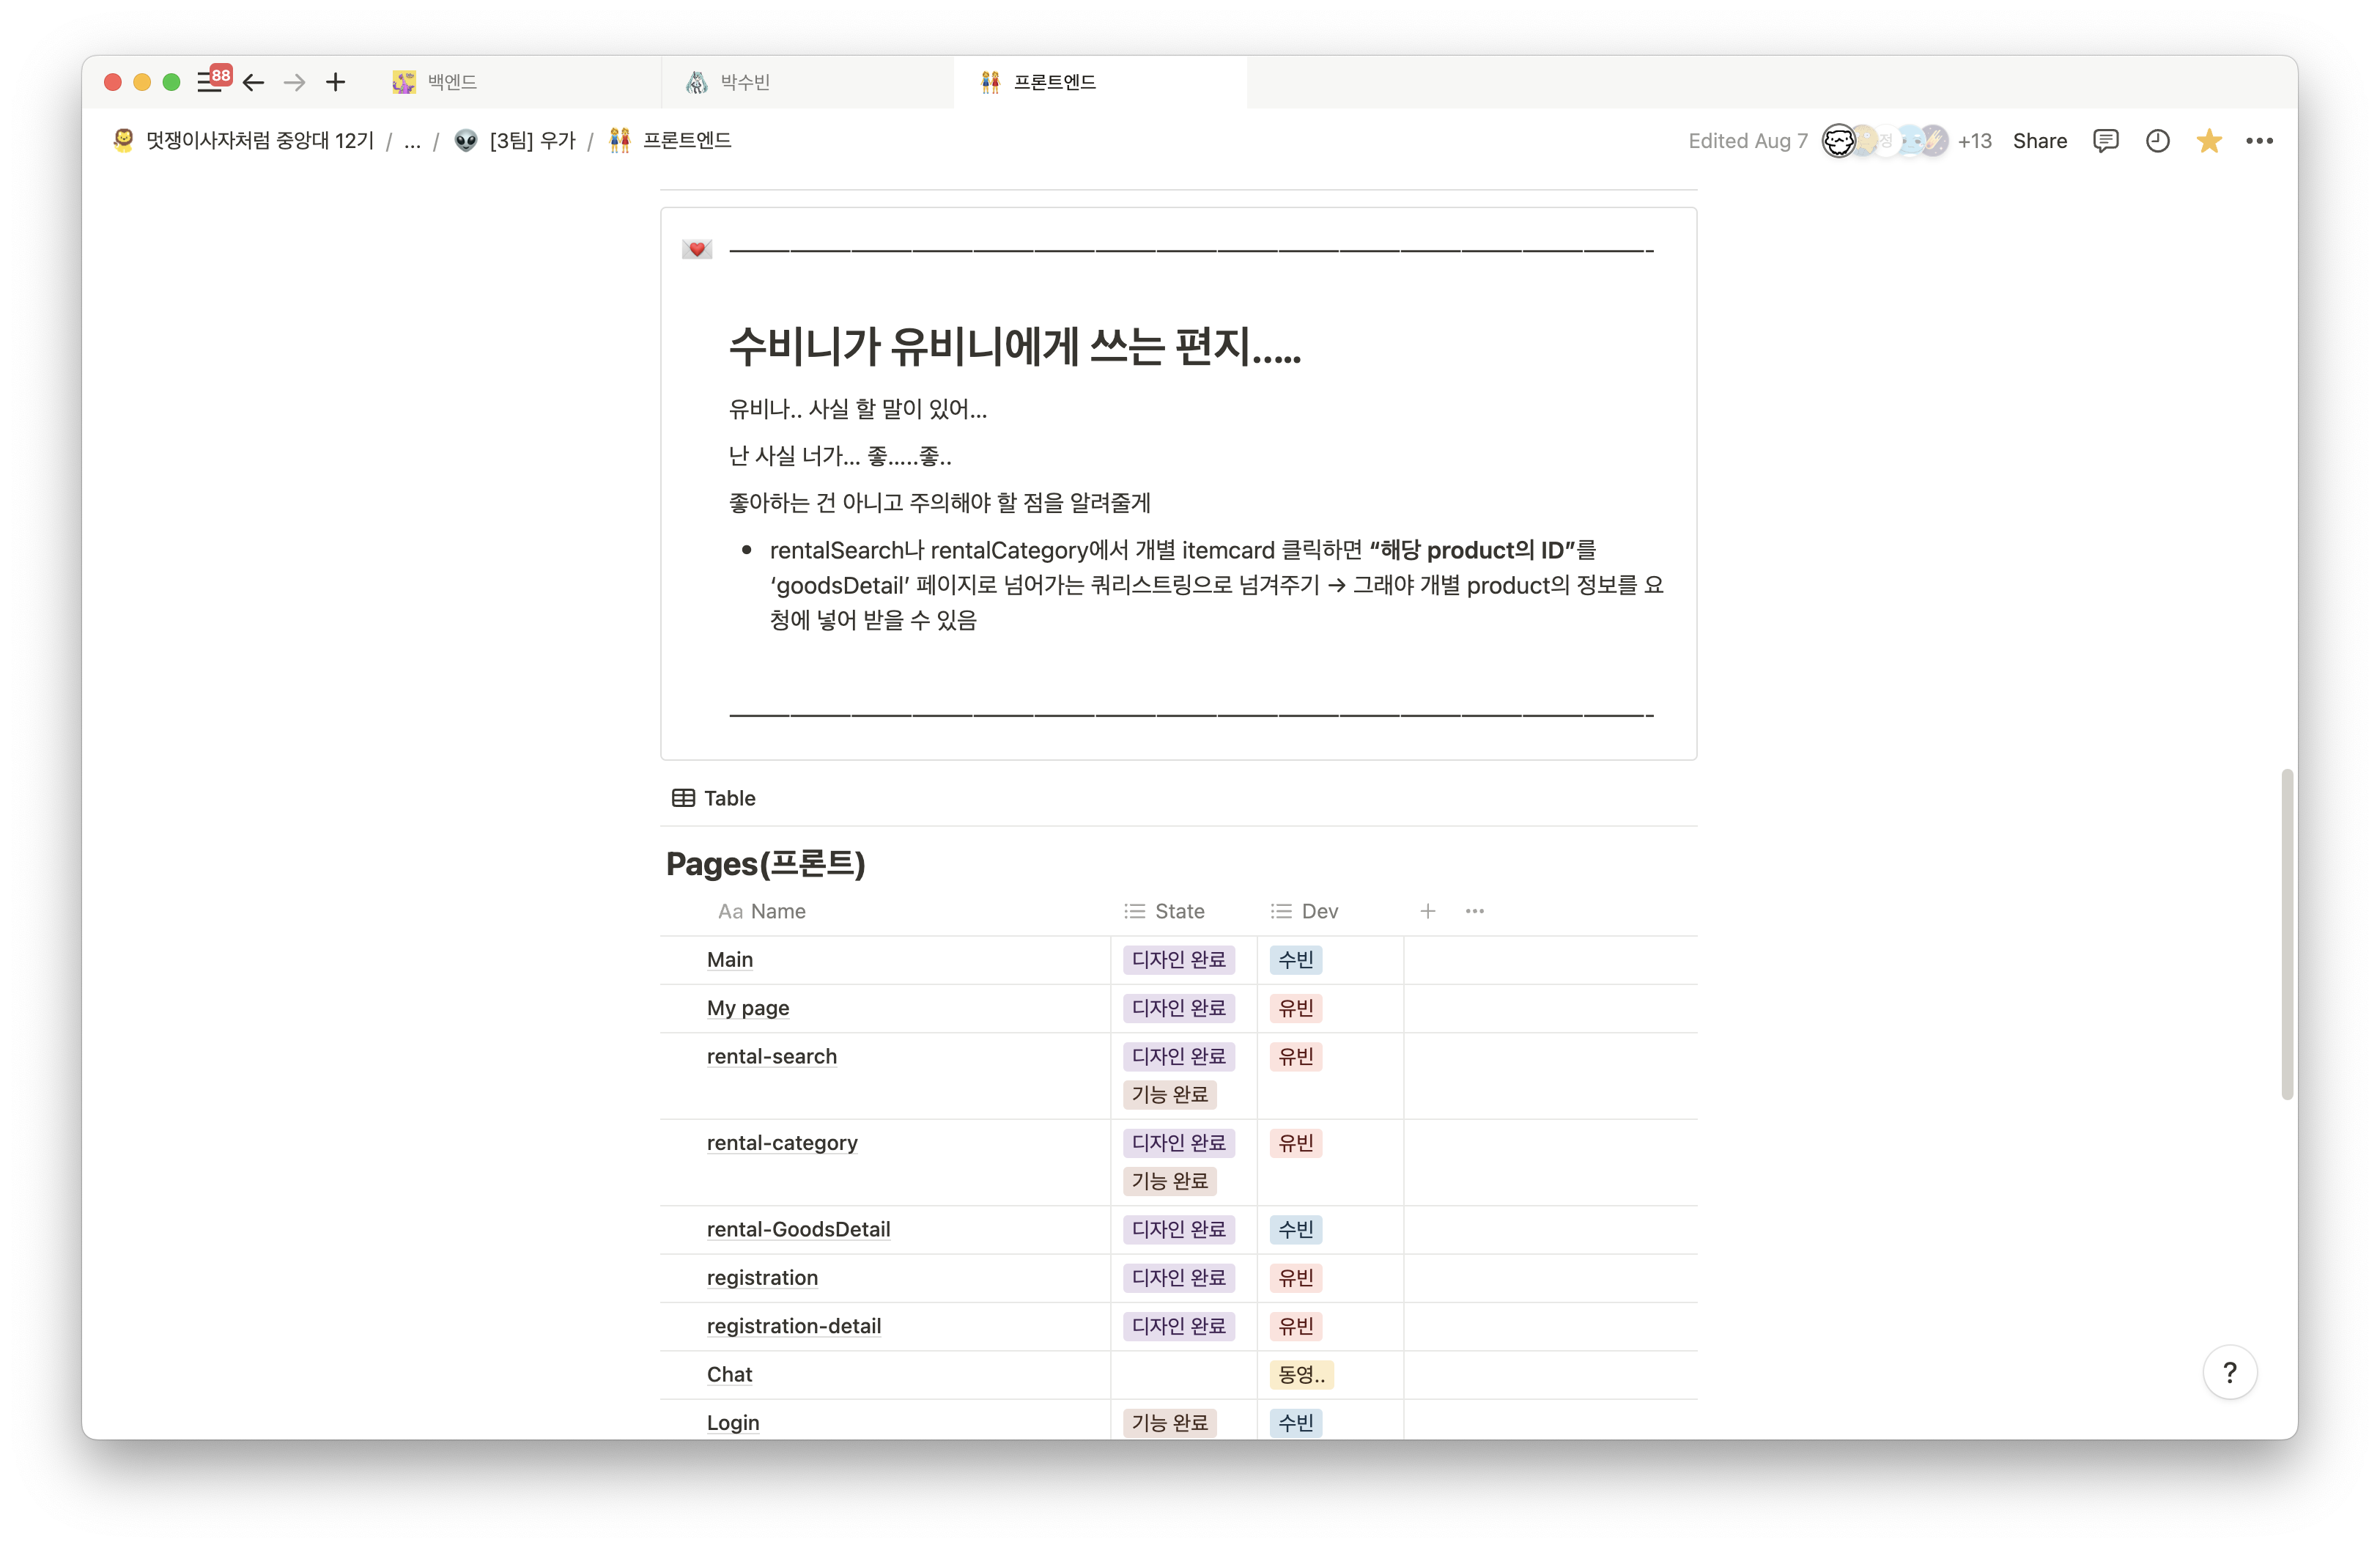Select the Table view tab
Image resolution: width=2380 pixels, height=1548 pixels.
[x=714, y=798]
